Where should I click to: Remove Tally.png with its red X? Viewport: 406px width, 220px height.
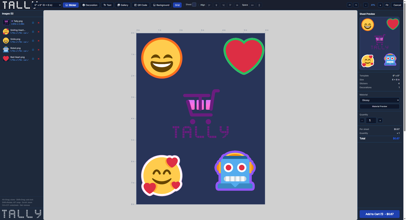[x=38, y=23]
